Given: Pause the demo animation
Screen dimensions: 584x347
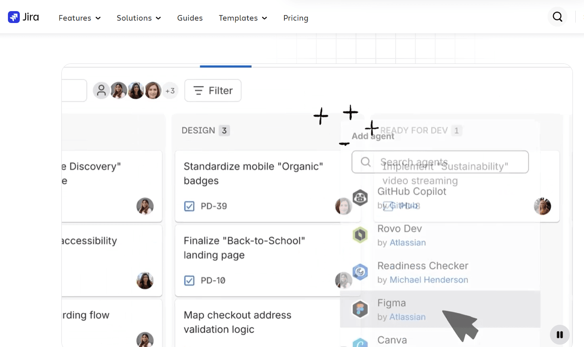Looking at the screenshot, I should point(559,335).
